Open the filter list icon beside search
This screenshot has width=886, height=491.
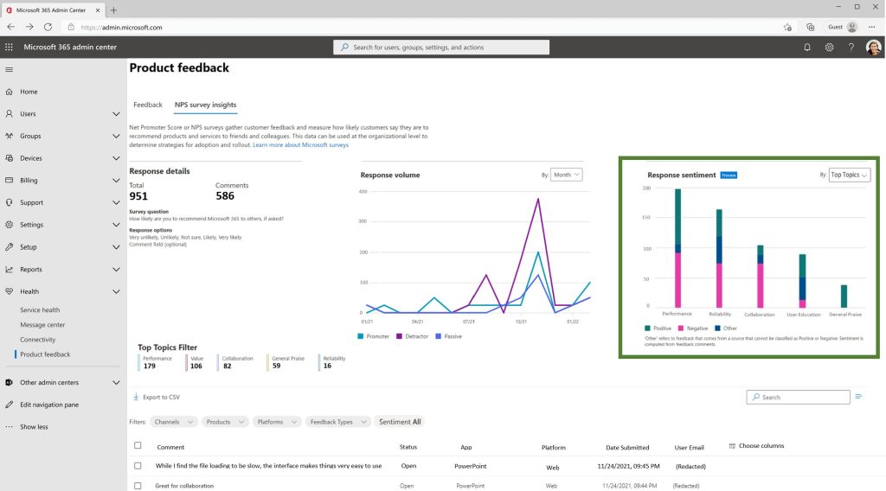click(x=859, y=397)
